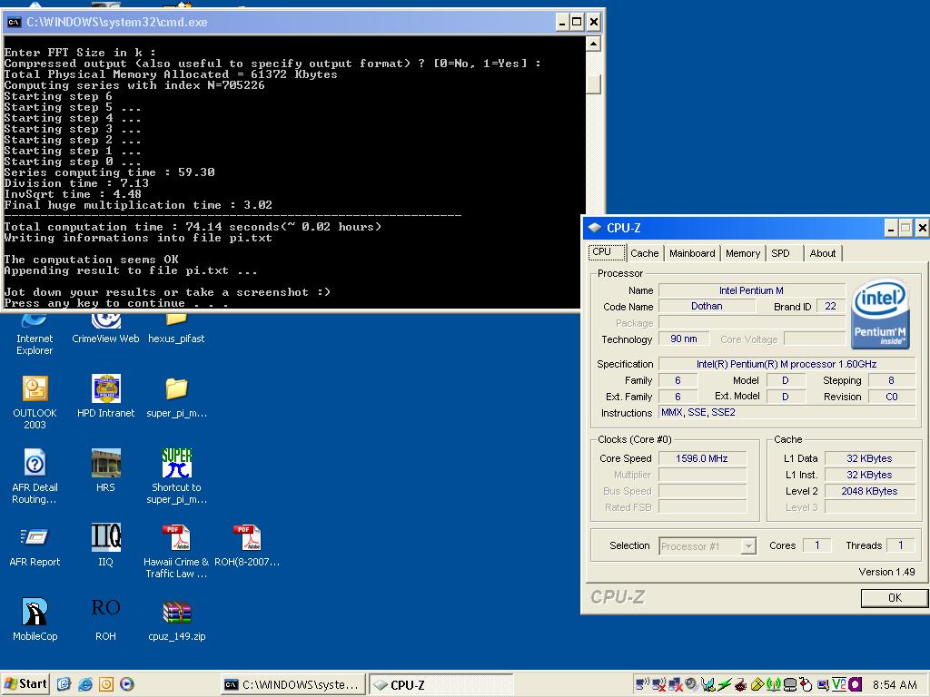Click the Technology value 90 nm
Viewport: 930px width, 697px height.
(x=683, y=339)
